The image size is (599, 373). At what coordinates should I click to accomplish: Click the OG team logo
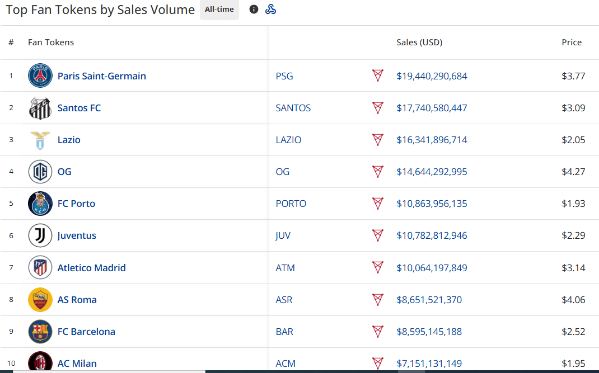click(40, 172)
